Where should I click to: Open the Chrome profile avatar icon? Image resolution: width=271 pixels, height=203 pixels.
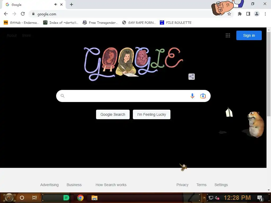coord(257,14)
